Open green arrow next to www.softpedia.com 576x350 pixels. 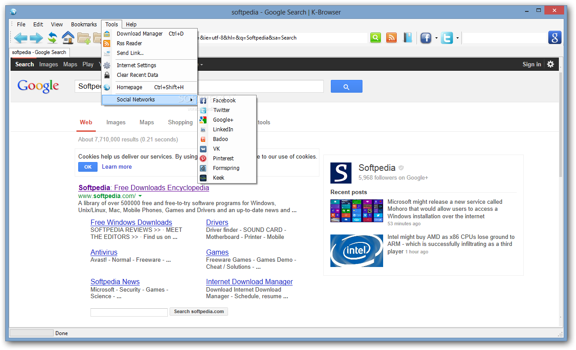coord(140,196)
